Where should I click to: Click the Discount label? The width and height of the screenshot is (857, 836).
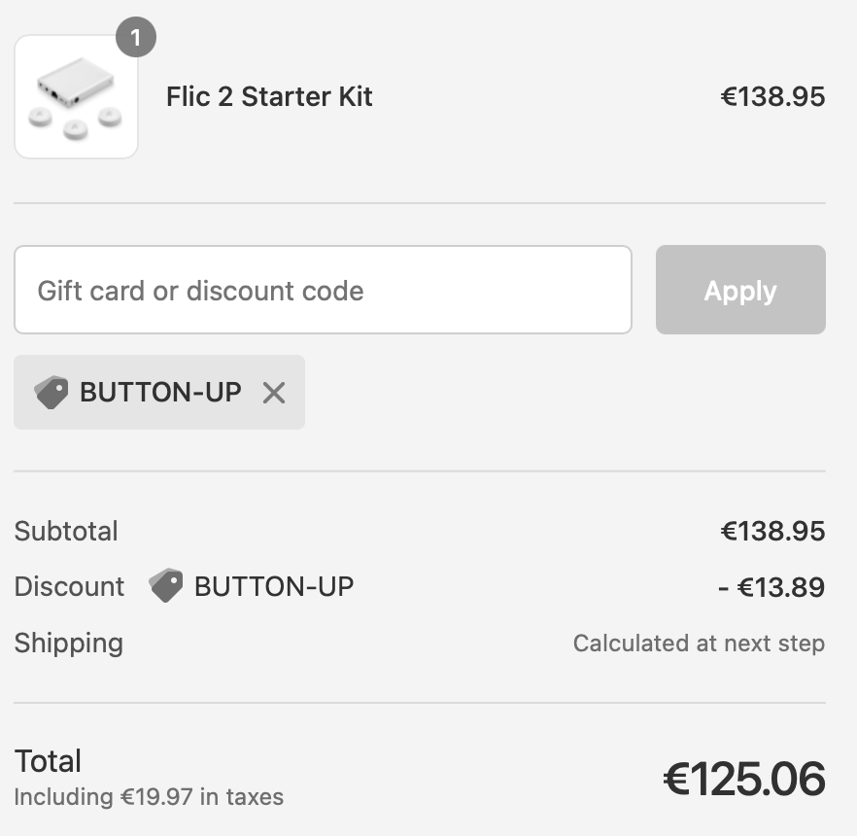(x=69, y=586)
